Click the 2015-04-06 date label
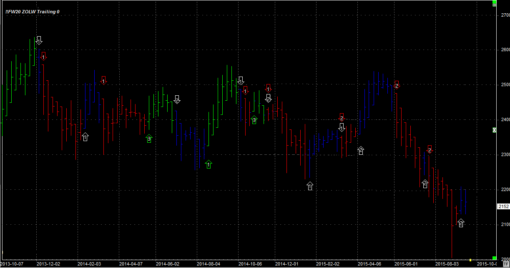 coord(369,264)
